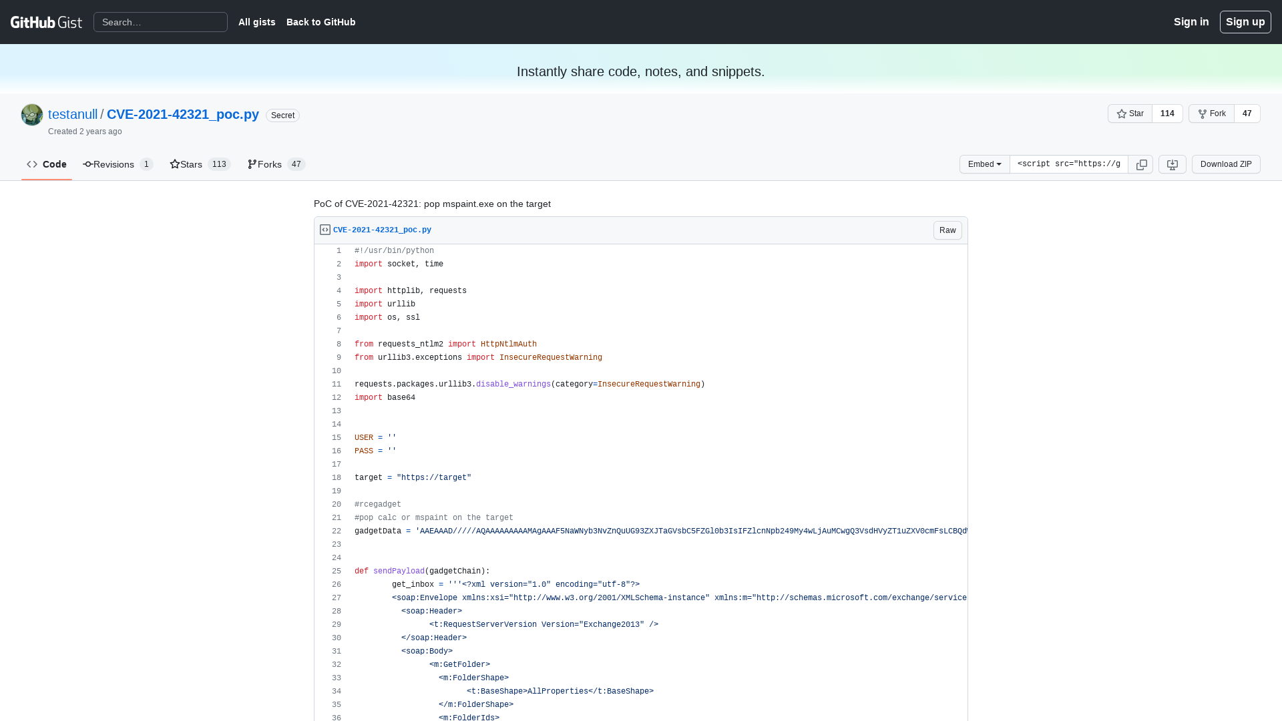
Task: Open the CVE-2021-42321_poc.py title link
Action: pos(183,114)
